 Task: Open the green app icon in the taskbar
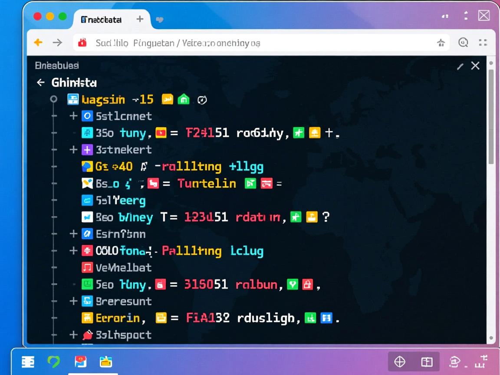click(x=54, y=362)
